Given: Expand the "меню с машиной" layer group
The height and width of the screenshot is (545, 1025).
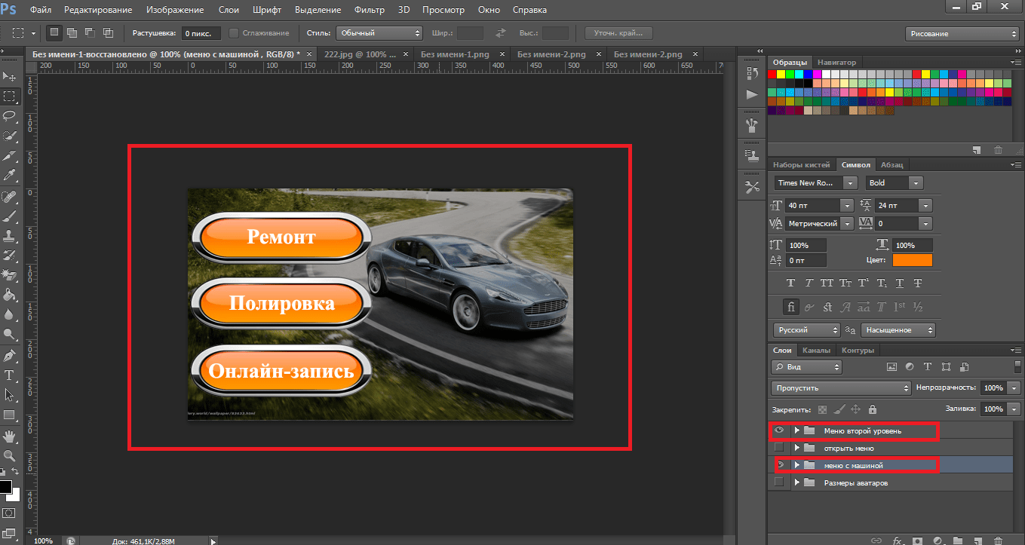Looking at the screenshot, I should click(796, 465).
